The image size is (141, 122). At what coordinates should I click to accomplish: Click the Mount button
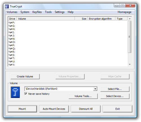(x=22, y=109)
